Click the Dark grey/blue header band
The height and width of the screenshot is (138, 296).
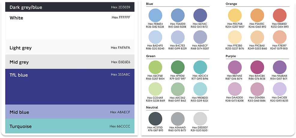click(x=70, y=7)
